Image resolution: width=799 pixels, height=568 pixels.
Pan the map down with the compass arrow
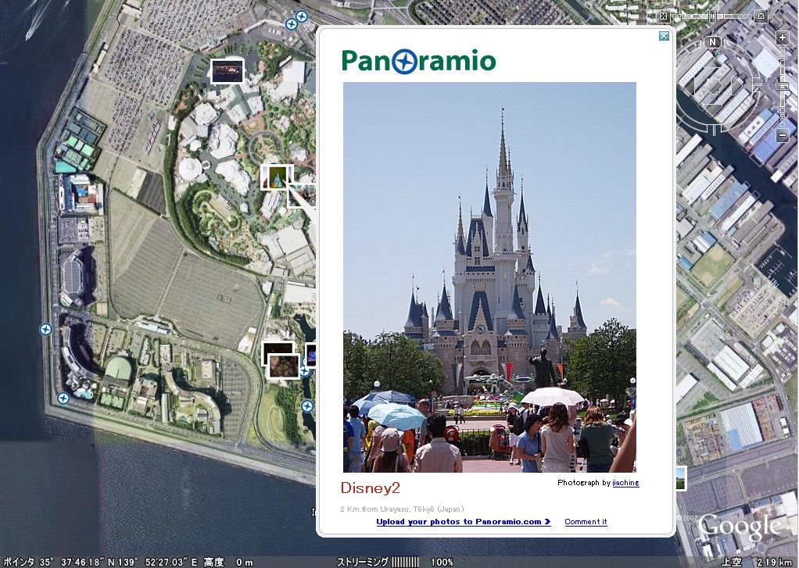point(712,109)
